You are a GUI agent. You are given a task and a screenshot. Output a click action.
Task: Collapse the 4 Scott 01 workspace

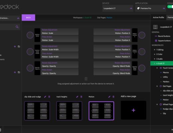pos(155,64)
